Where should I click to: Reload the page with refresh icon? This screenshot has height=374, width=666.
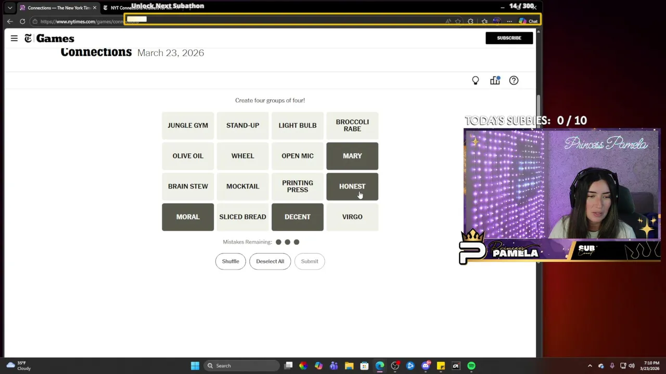(x=22, y=21)
